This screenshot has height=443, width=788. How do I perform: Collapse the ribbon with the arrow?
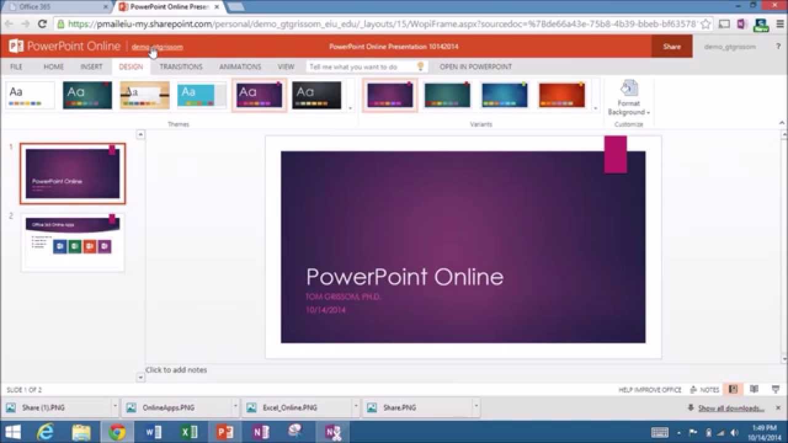tap(782, 123)
